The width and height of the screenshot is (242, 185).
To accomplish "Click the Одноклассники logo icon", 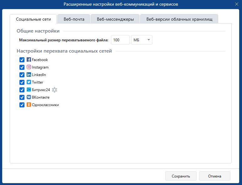I will pyautogui.click(x=29, y=105).
